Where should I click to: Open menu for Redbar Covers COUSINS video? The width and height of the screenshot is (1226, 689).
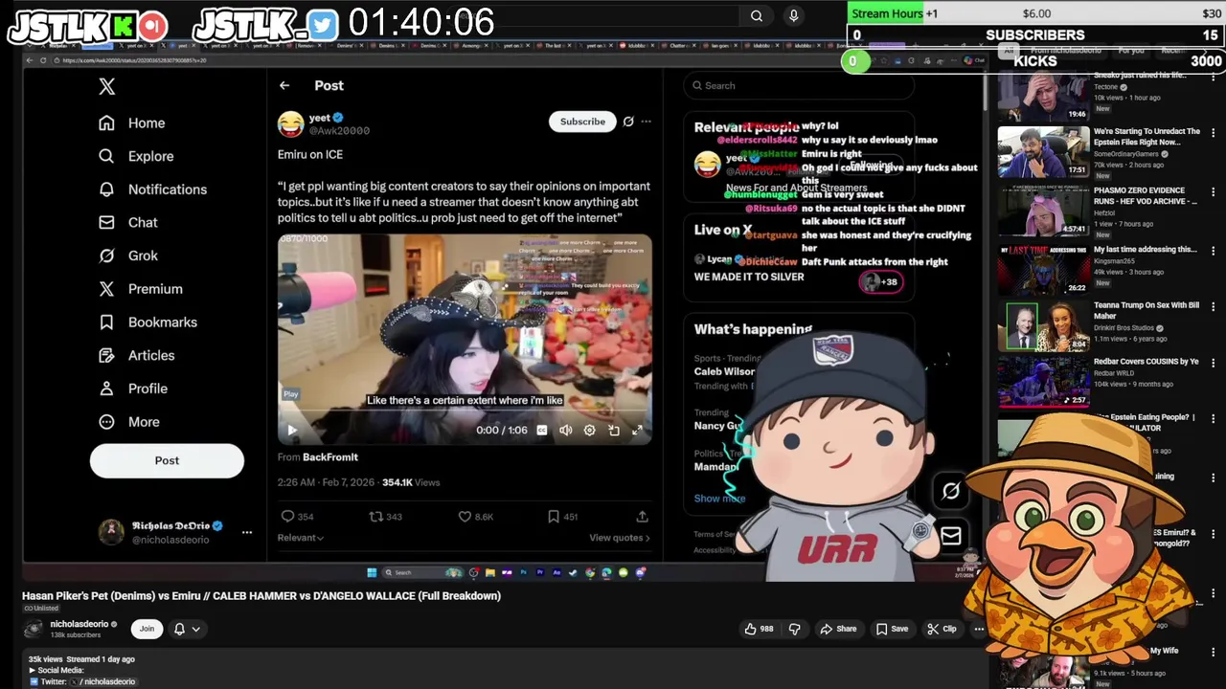click(x=1214, y=362)
